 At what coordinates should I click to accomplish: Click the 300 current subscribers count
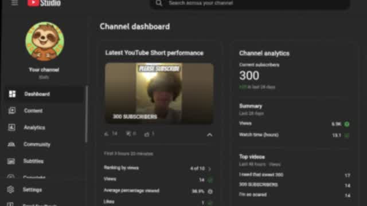(249, 76)
